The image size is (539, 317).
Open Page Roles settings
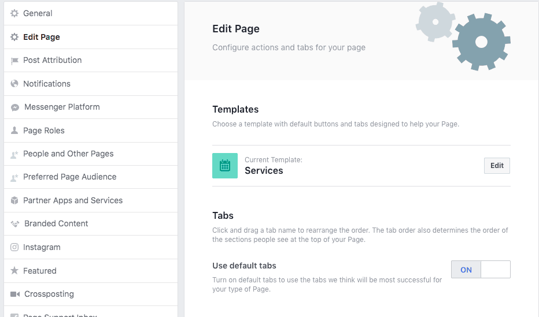click(x=91, y=130)
